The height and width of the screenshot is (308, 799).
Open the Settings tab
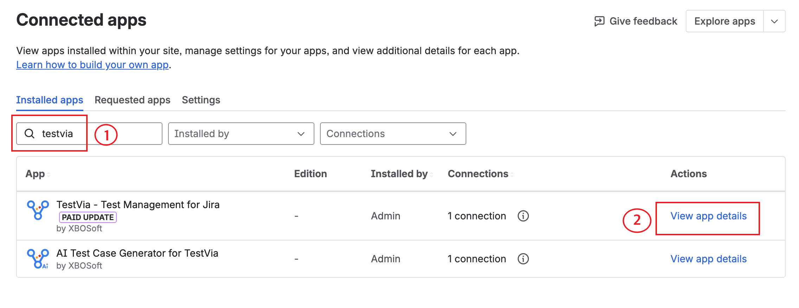click(x=201, y=100)
